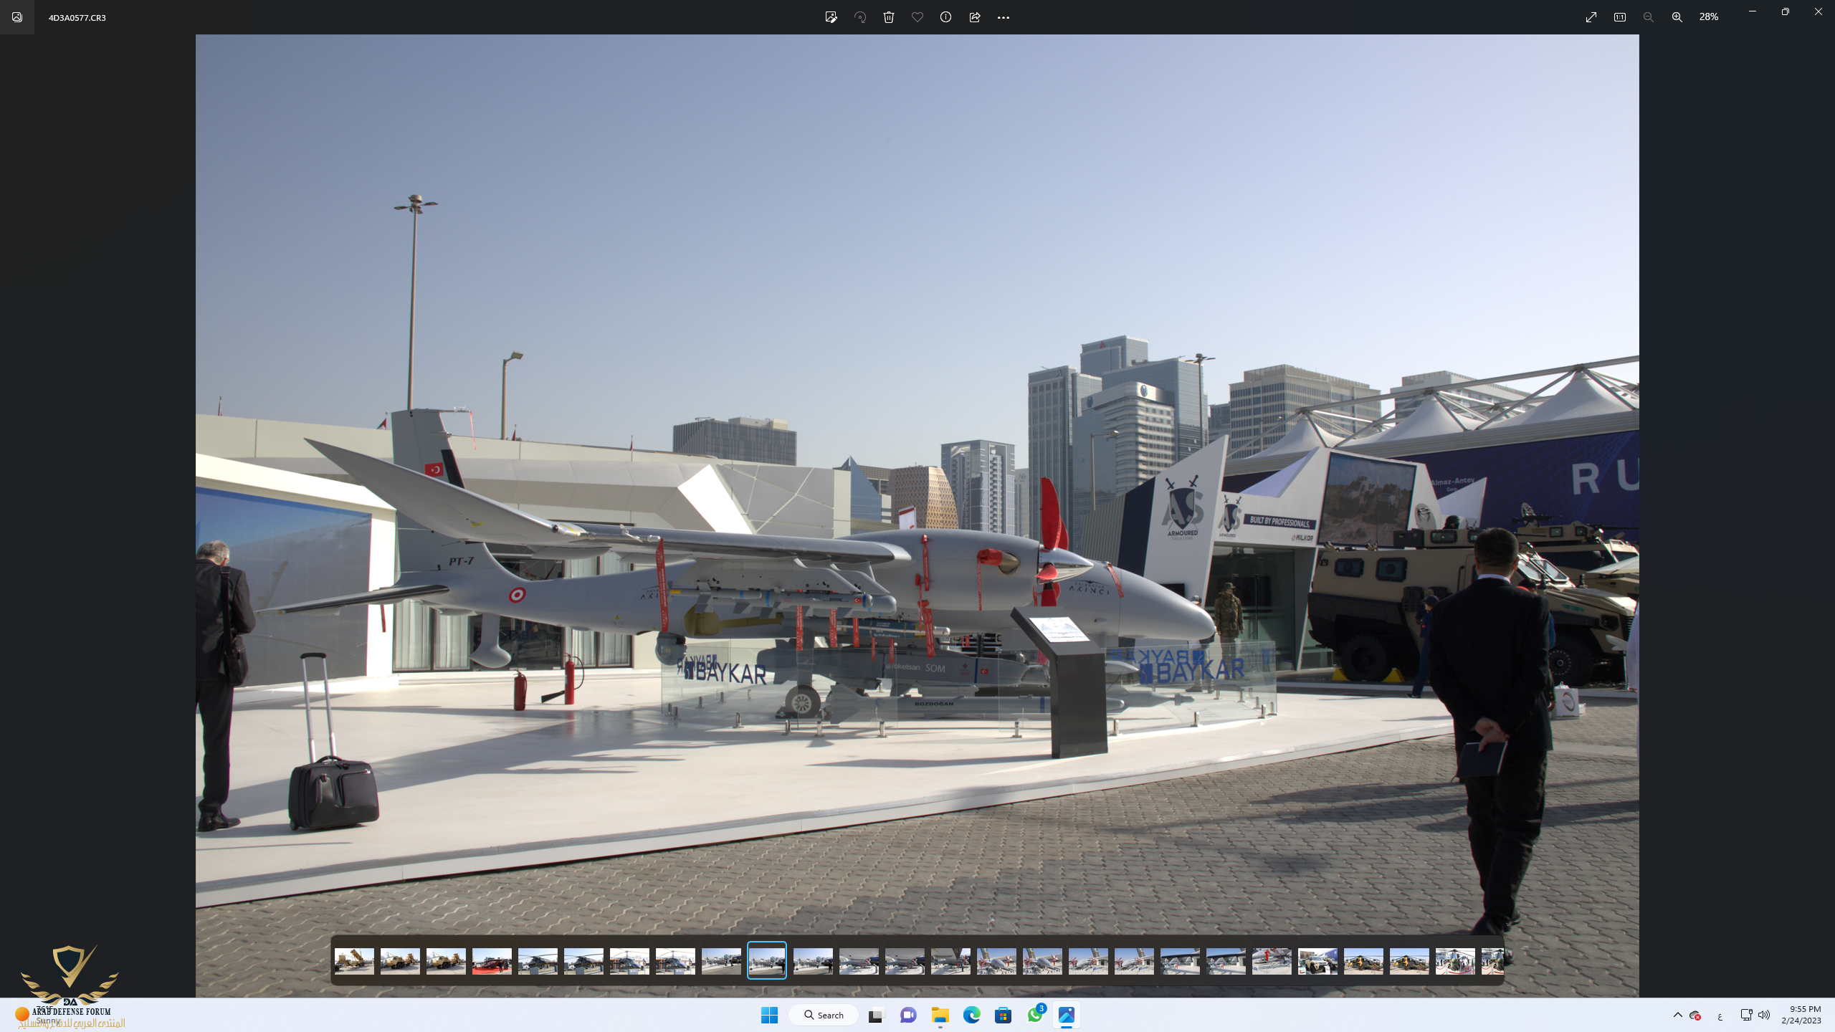Open WhatsApp from taskbar

coord(1035,1015)
